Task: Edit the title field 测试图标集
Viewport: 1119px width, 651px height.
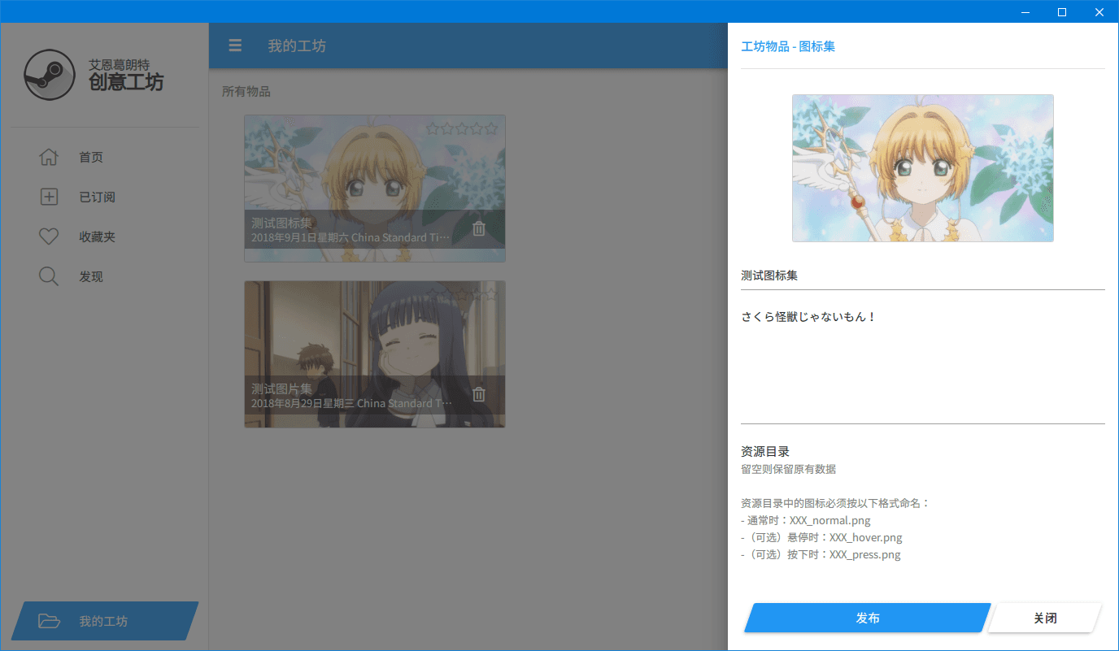Action: pos(923,276)
